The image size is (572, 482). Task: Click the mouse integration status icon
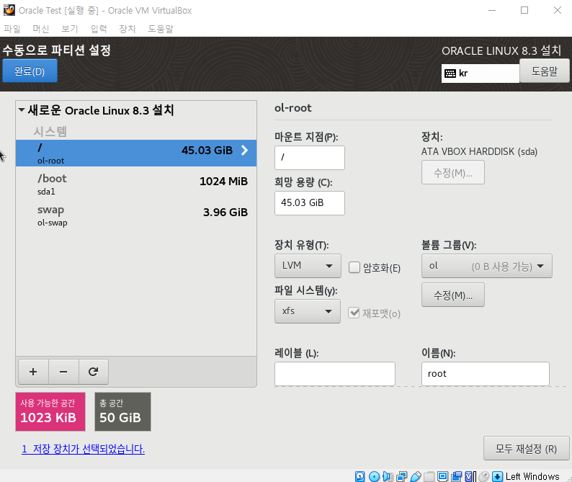(x=483, y=476)
